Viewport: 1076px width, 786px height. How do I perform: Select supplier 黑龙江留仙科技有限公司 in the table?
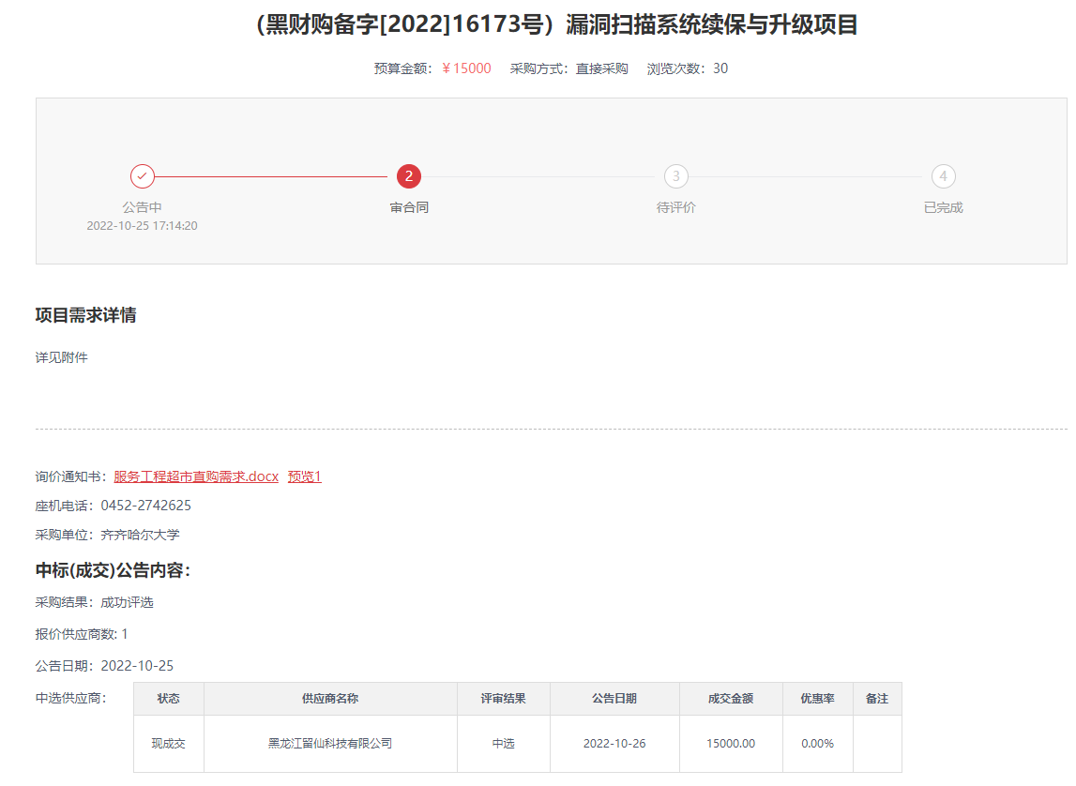point(332,743)
